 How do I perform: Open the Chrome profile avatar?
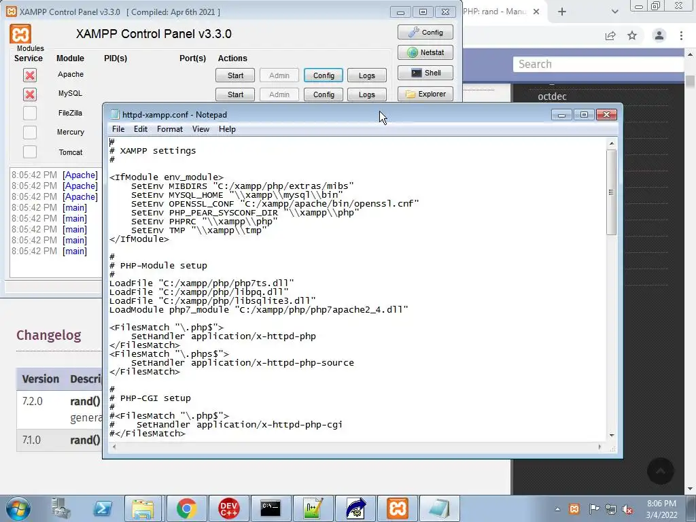coord(659,35)
